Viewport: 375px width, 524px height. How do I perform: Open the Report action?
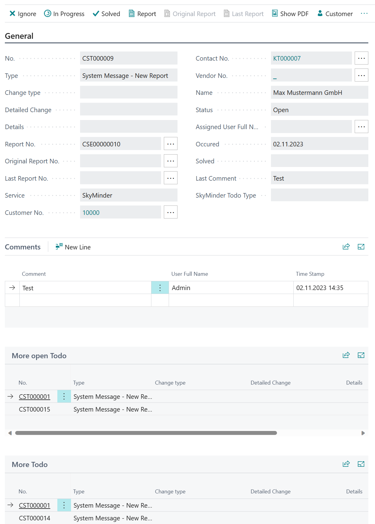tap(142, 14)
